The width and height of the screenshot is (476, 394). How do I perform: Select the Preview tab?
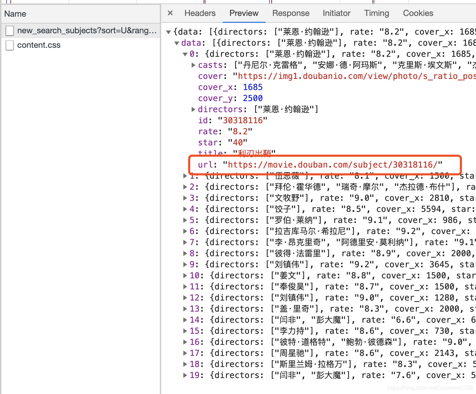coord(244,13)
